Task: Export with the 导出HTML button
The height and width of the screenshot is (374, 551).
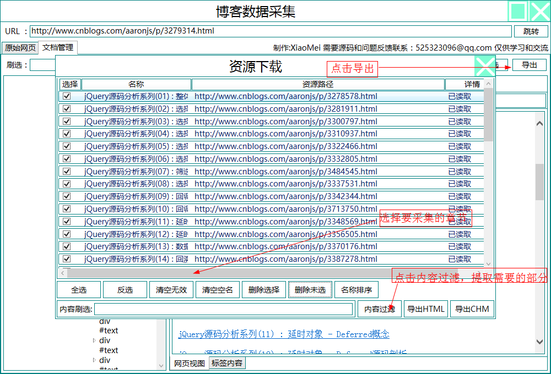Action: pos(426,309)
